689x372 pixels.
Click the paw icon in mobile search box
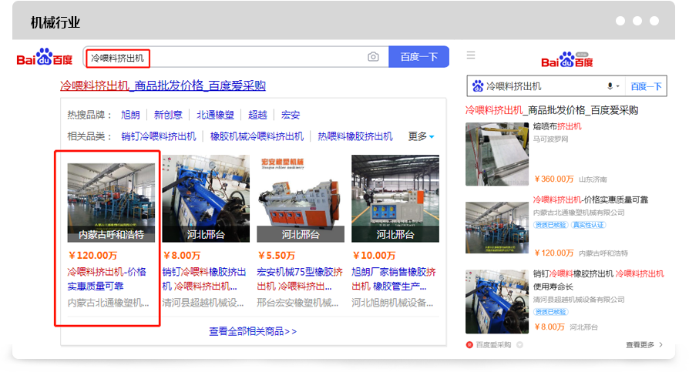[478, 86]
